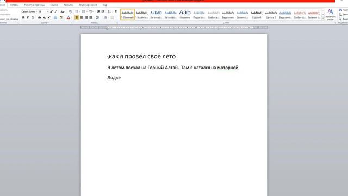Viewport: 348px width, 196px height.
Task: Apply the Цитата 2 style
Action: pos(271,15)
